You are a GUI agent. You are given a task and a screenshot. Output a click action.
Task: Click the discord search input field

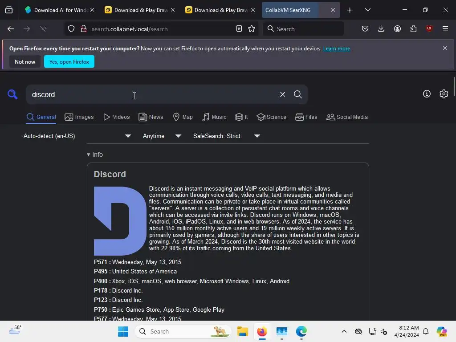point(151,94)
